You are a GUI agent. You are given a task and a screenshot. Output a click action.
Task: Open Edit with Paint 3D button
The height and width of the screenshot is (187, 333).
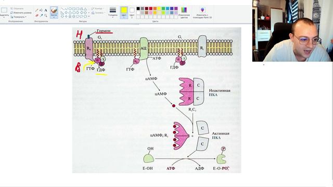click(202, 12)
